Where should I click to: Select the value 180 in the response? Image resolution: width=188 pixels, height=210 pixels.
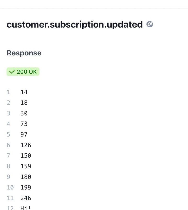26,177
